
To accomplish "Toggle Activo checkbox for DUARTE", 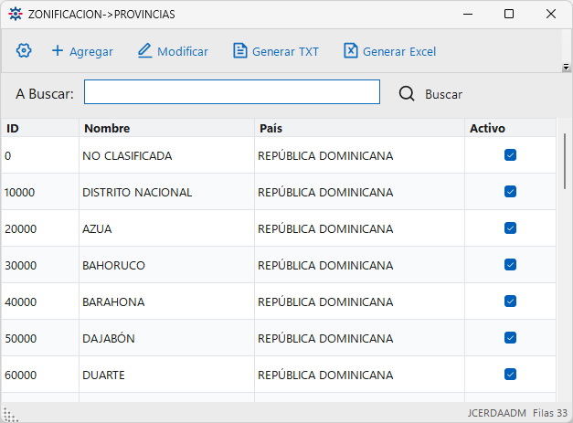I will coord(510,374).
